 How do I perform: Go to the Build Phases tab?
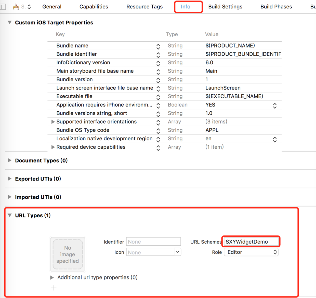[x=276, y=7]
